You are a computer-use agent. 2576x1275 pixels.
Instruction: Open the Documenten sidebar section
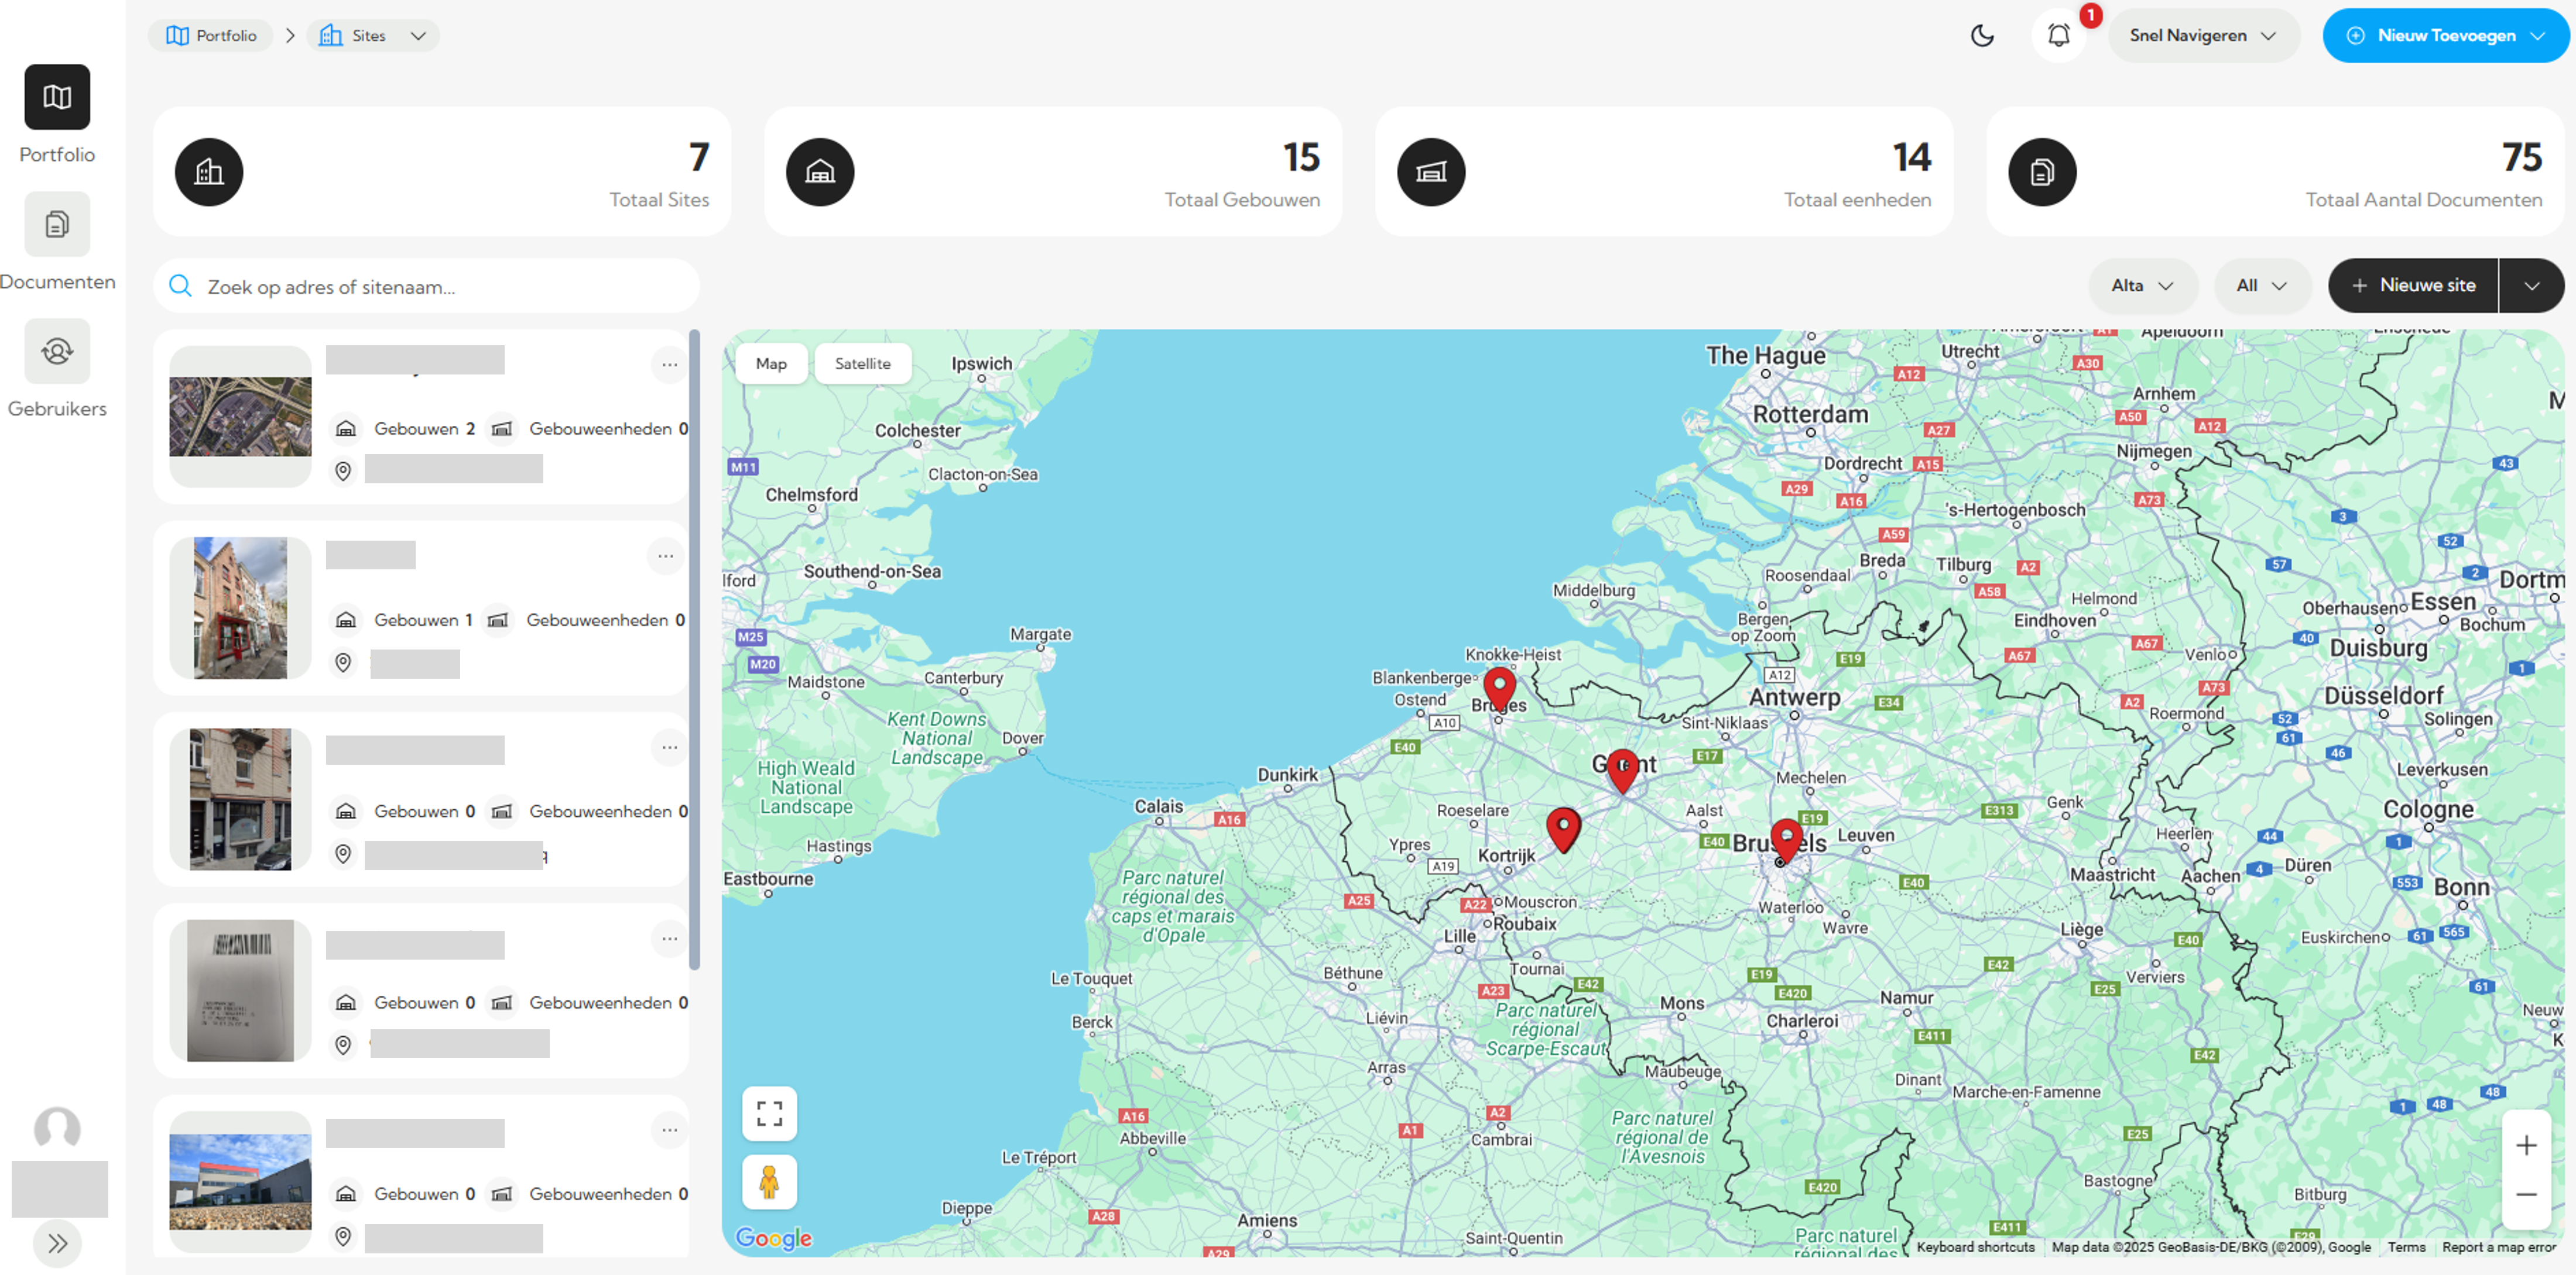[x=57, y=224]
